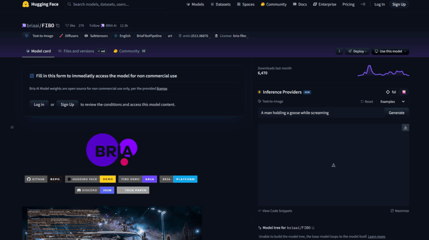Viewport: 429px width, 240px height.
Task: Click the warning triangle in the image output
Action: click(x=333, y=165)
